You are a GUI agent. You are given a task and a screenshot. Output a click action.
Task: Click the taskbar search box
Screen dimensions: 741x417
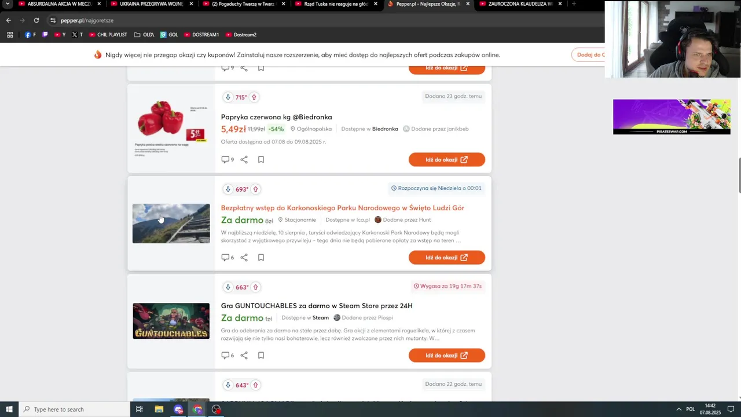click(74, 409)
